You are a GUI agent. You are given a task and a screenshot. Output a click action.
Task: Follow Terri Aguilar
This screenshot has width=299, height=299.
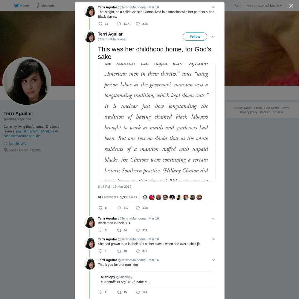[x=195, y=36]
